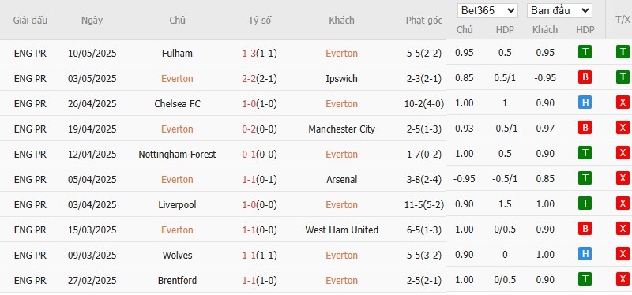632x295 pixels.
Task: Click green T handicap badge in Liverpool row
Action: click(585, 204)
